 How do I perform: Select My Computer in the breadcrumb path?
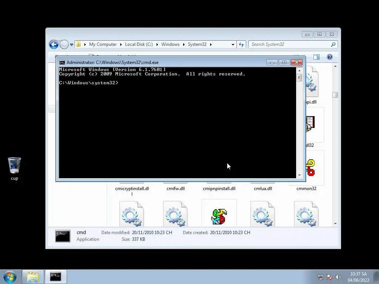pyautogui.click(x=103, y=44)
